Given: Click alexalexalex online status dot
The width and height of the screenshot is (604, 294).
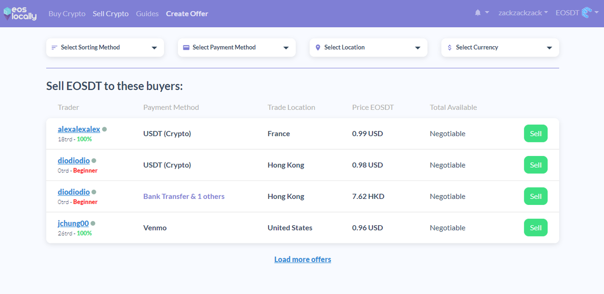Looking at the screenshot, I should (x=104, y=129).
